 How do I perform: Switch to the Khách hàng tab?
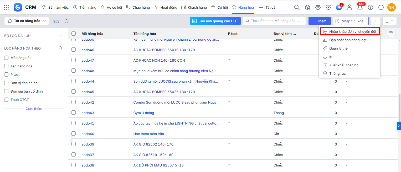[194, 7]
